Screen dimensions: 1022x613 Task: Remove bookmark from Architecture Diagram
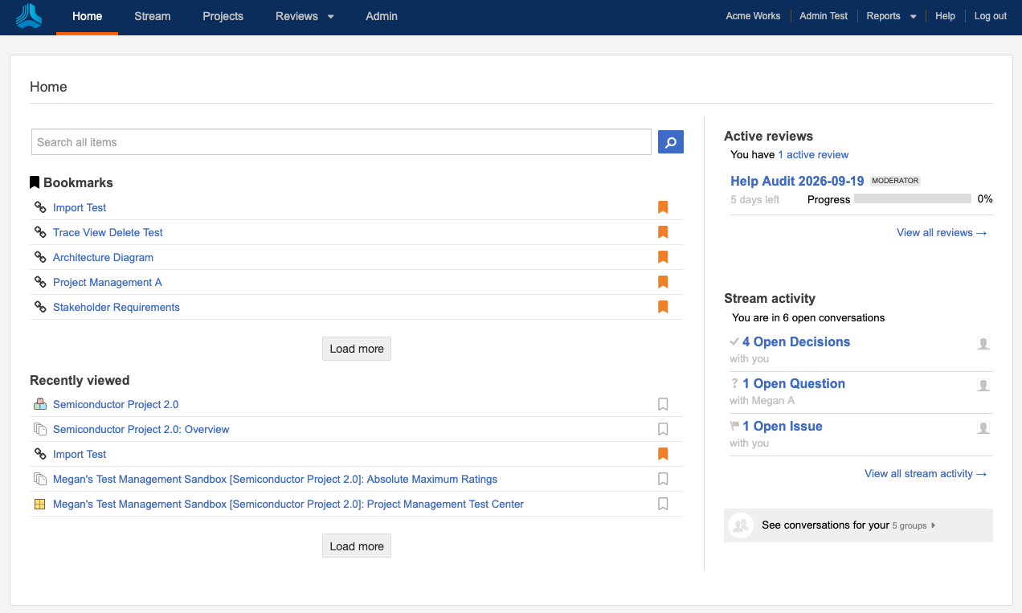tap(663, 257)
